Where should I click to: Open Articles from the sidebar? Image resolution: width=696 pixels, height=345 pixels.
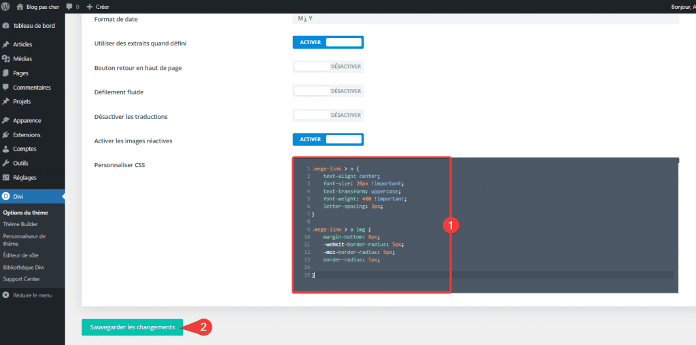coord(22,45)
